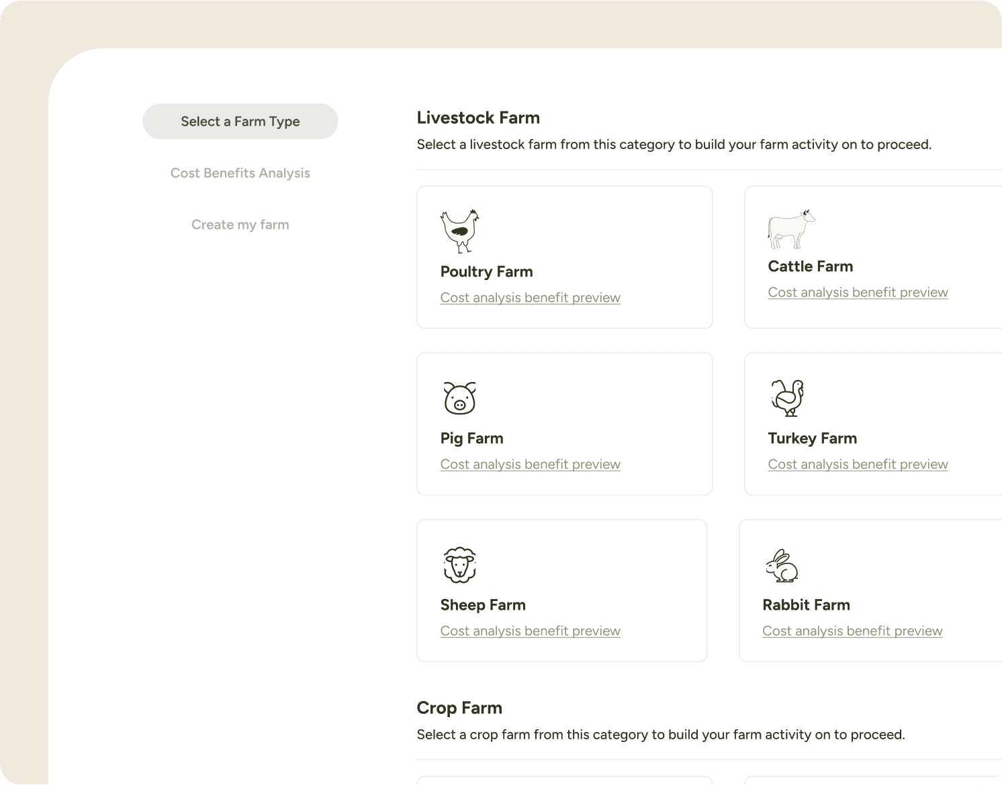Screen dimensions: 1002x785
Task: Select the 'Select a Farm Type' step
Action: coord(240,122)
